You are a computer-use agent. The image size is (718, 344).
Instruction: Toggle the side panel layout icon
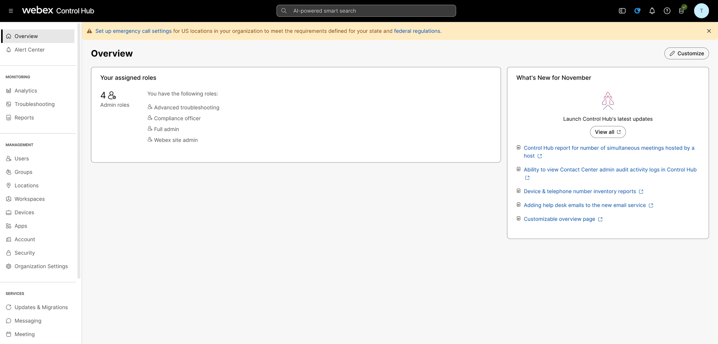coord(622,11)
